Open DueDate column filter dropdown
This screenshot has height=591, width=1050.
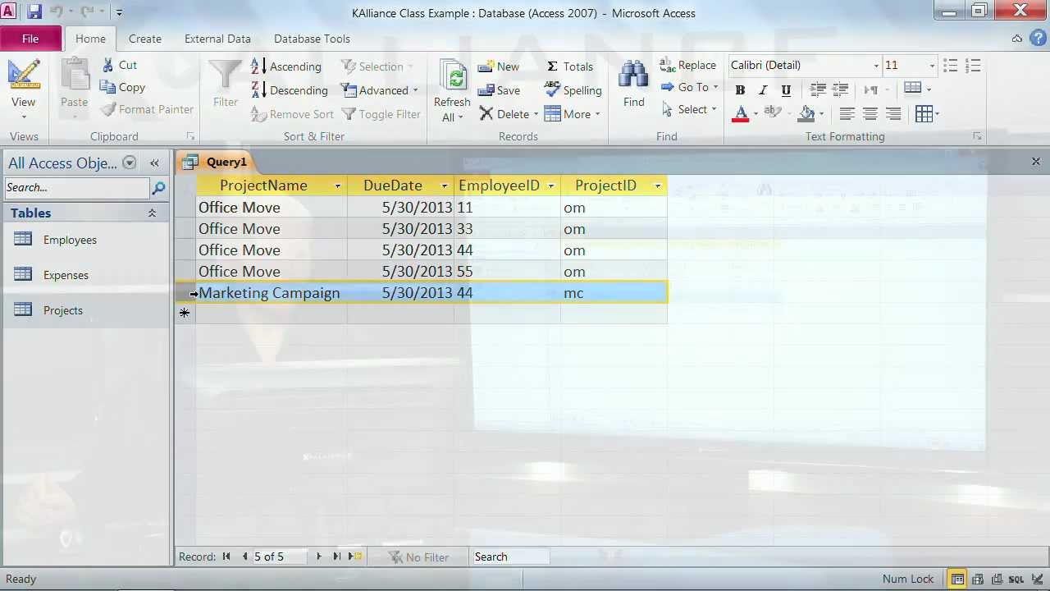pyautogui.click(x=444, y=186)
